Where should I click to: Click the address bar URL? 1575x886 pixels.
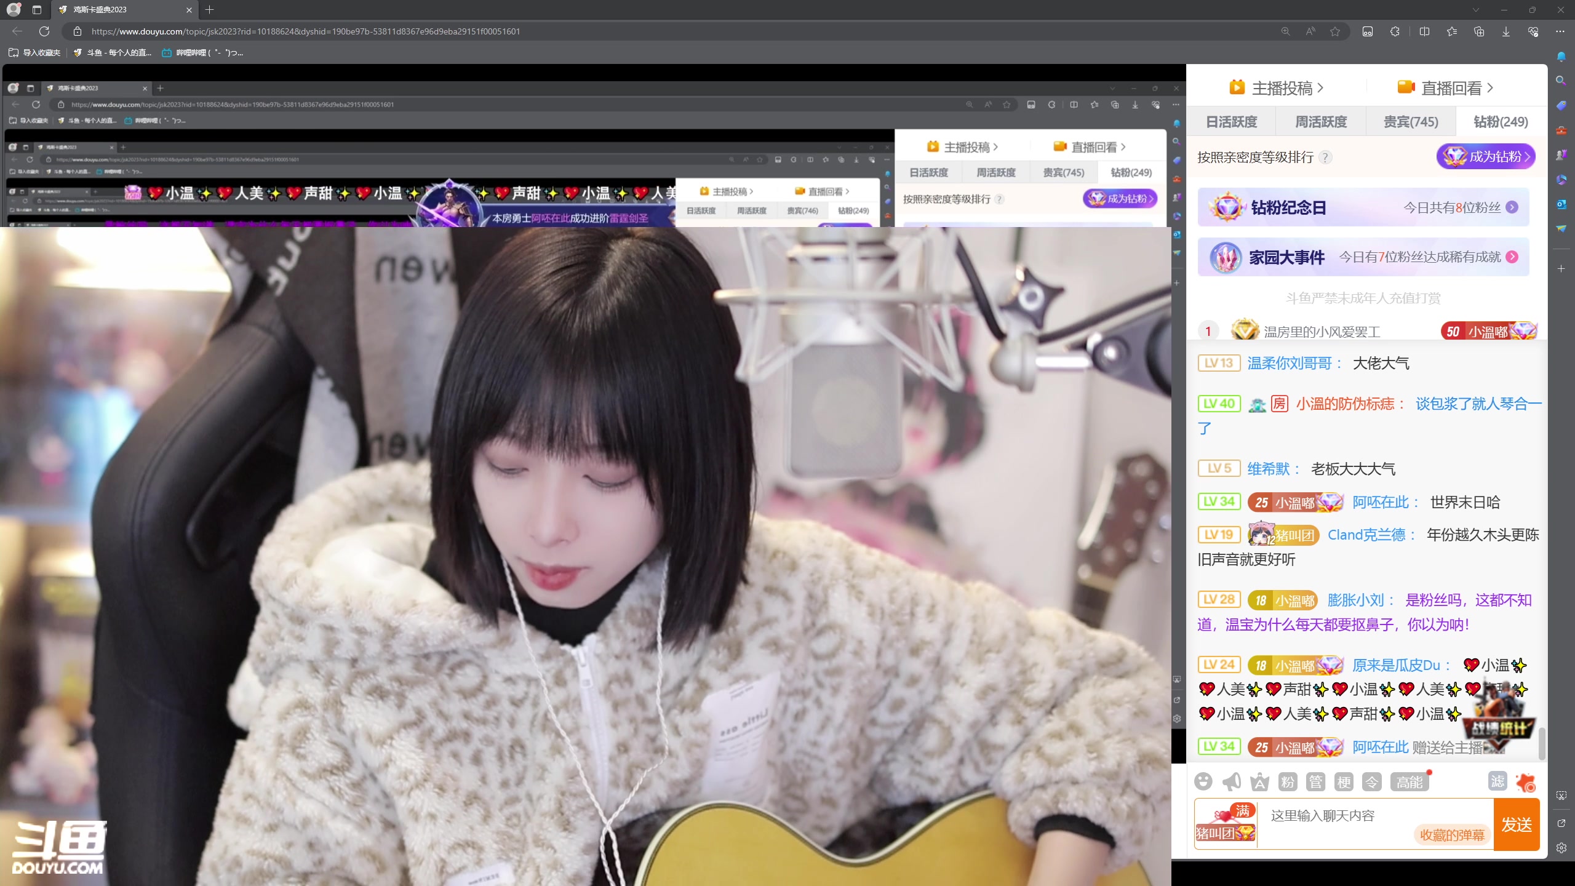(x=306, y=31)
